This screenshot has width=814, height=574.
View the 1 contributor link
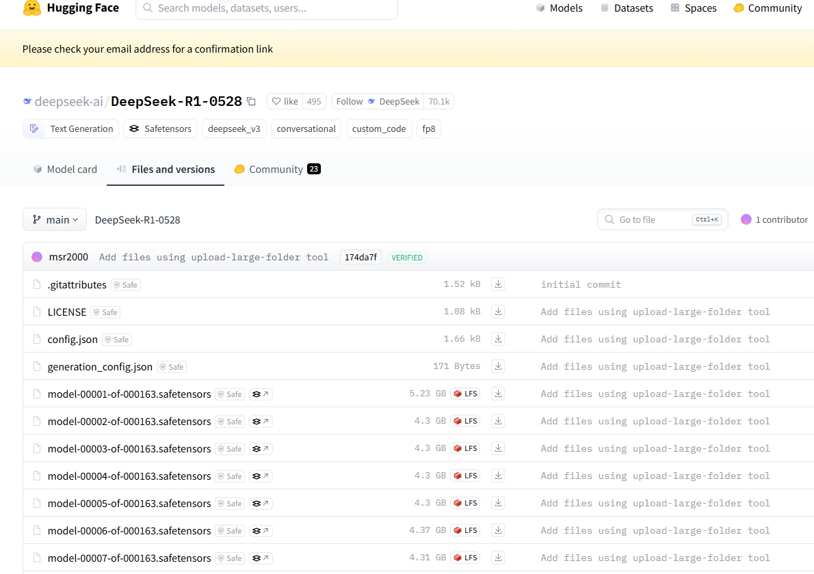click(x=781, y=220)
